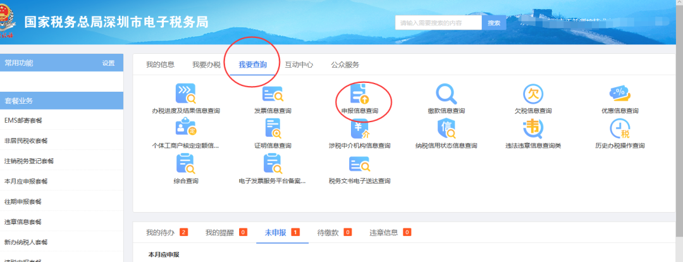Click the site title 国家税务总局深圳市电子税务局

click(x=116, y=22)
